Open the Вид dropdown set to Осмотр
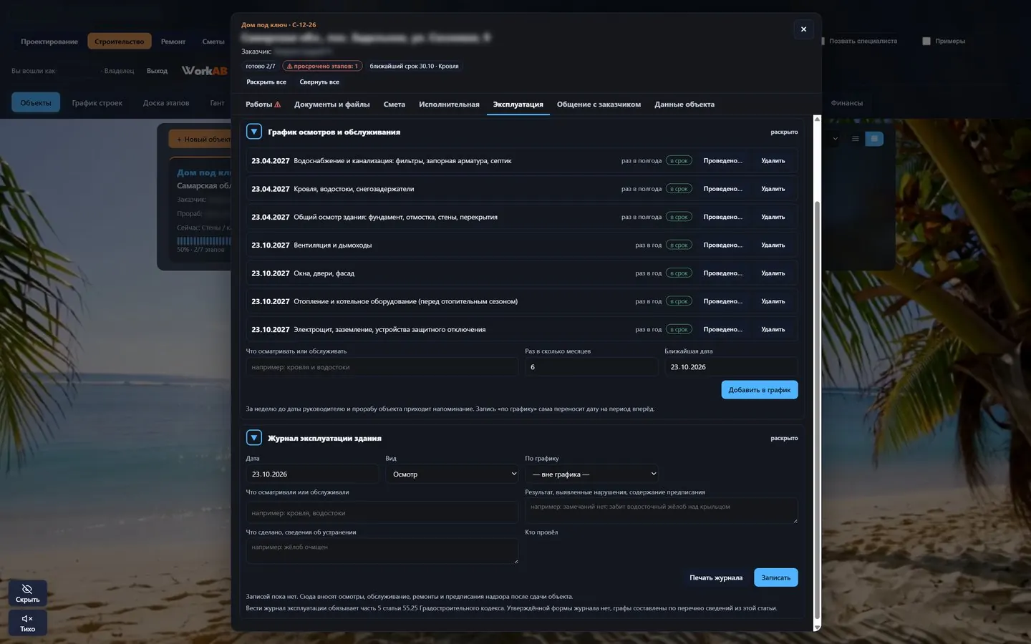Image resolution: width=1031 pixels, height=644 pixels. tap(452, 474)
